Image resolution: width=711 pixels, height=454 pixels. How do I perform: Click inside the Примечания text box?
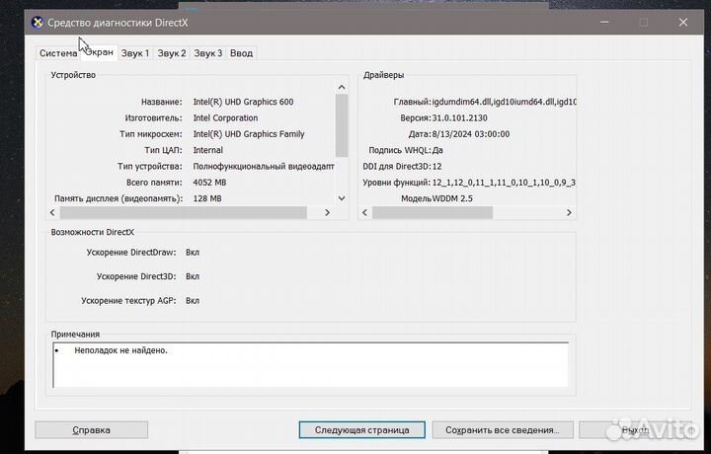click(x=309, y=363)
